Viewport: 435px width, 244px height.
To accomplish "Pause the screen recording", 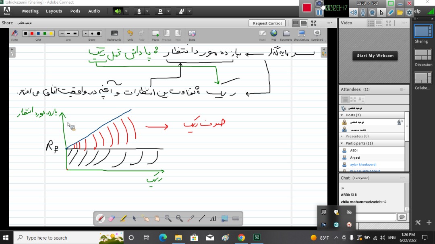I will 319,12.
